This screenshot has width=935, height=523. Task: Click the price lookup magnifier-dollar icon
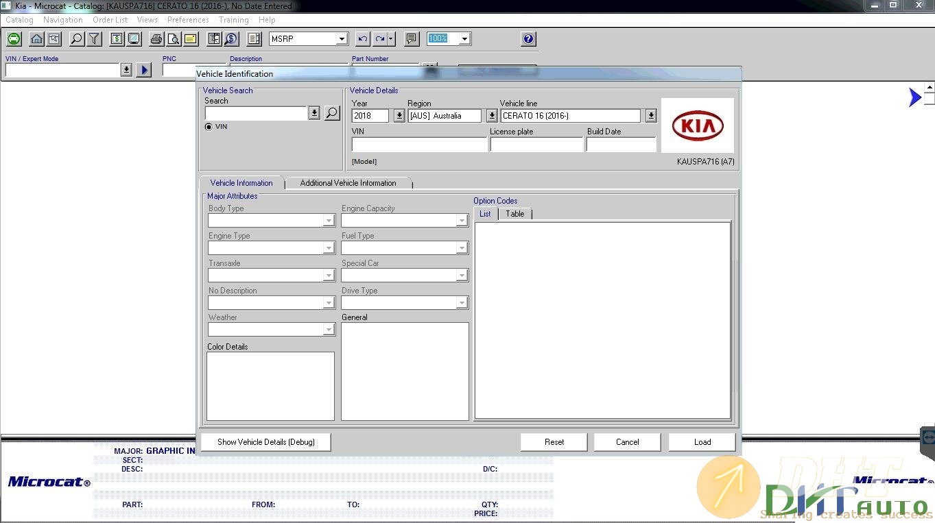point(231,39)
